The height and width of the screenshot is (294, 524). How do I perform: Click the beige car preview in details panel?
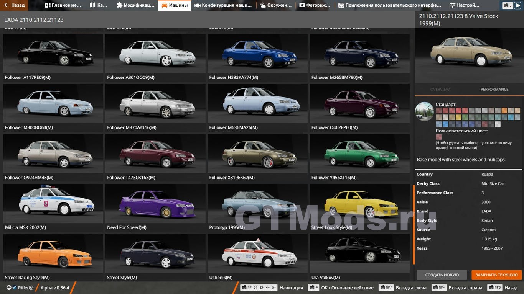(469, 56)
